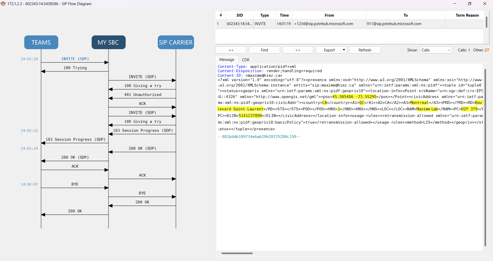The width and height of the screenshot is (493, 261).
Task: Select the MY SBC node box
Action: pyautogui.click(x=108, y=42)
